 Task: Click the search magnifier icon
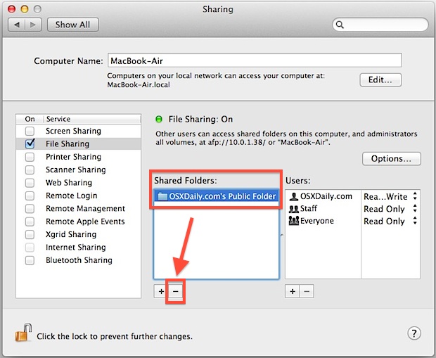(340, 25)
